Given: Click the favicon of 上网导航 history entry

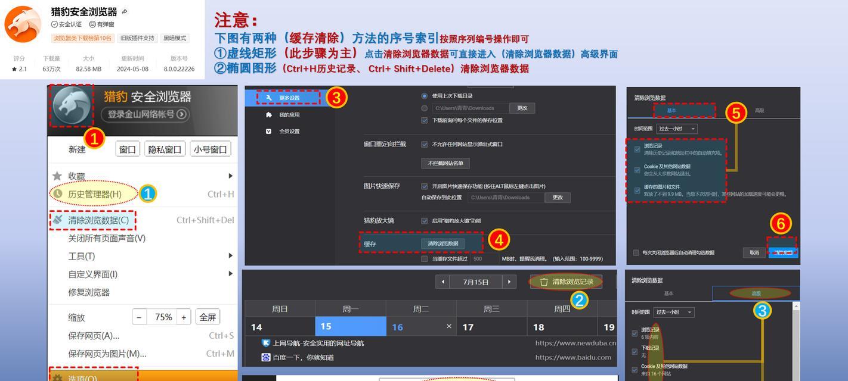Looking at the screenshot, I should (266, 343).
